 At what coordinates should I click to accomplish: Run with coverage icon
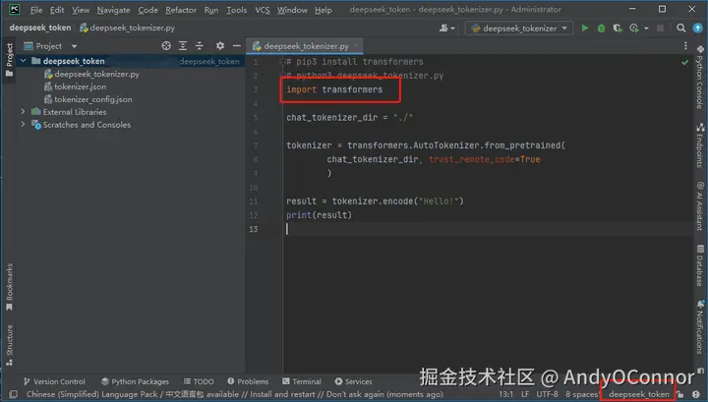[x=618, y=28]
